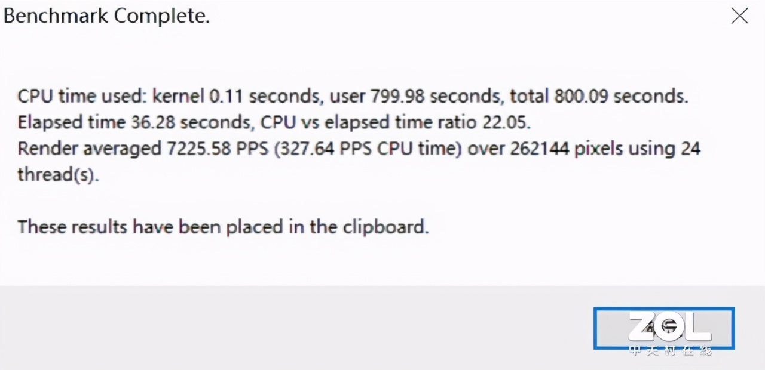The image size is (765, 370).
Task: Click the Elapsed time 36.28 seconds text
Action: tap(133, 122)
